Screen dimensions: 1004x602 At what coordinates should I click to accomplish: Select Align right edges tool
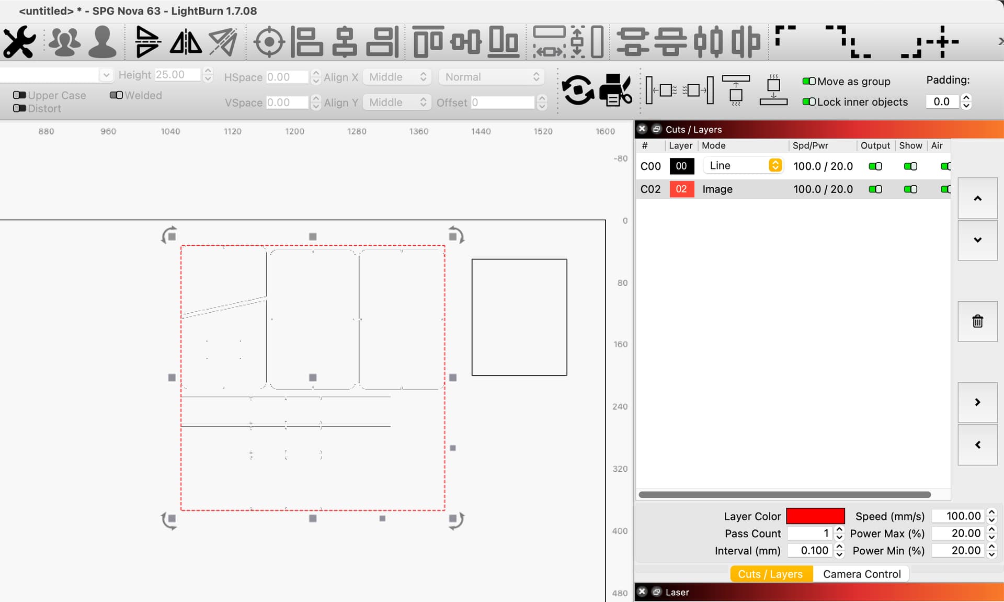click(383, 42)
